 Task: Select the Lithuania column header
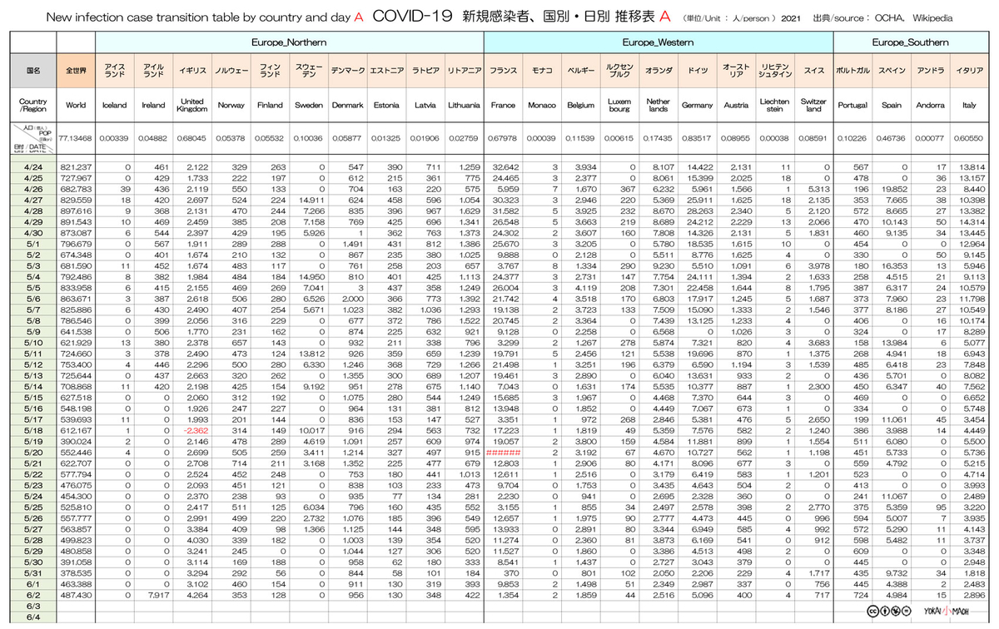click(x=464, y=106)
